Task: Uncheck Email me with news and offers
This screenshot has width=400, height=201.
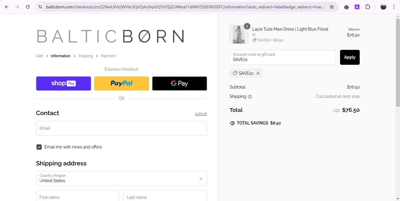Action: pos(39,147)
